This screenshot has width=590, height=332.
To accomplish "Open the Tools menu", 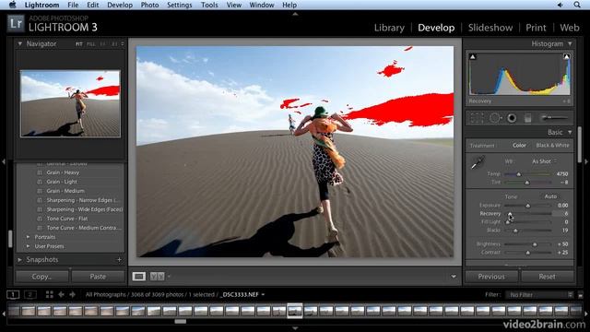I will (209, 5).
